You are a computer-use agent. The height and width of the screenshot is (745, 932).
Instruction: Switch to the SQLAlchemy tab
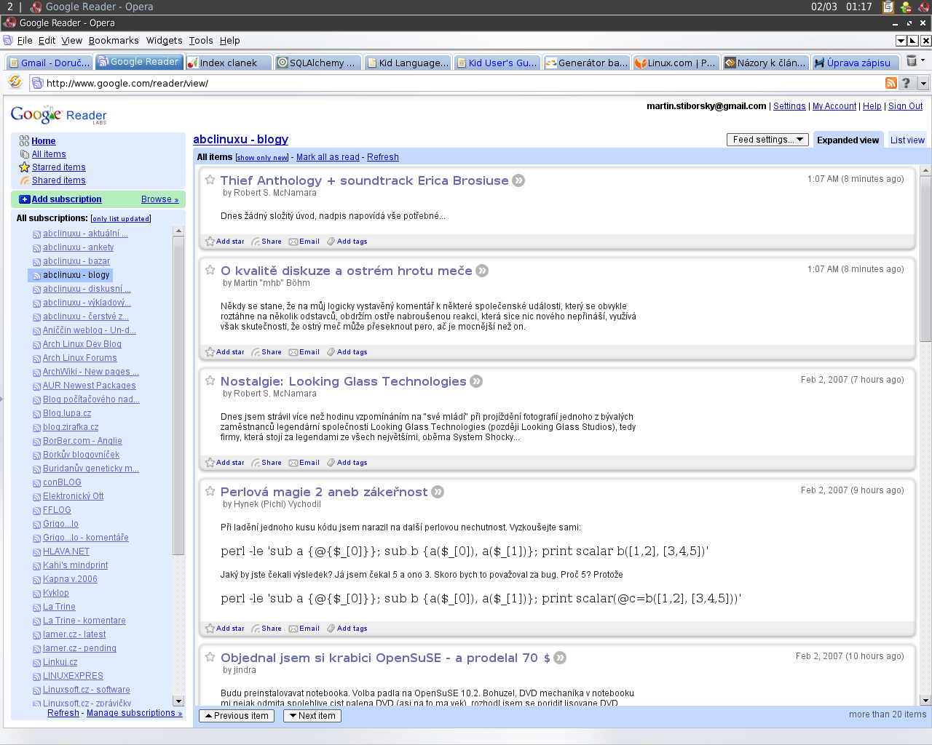tap(319, 63)
